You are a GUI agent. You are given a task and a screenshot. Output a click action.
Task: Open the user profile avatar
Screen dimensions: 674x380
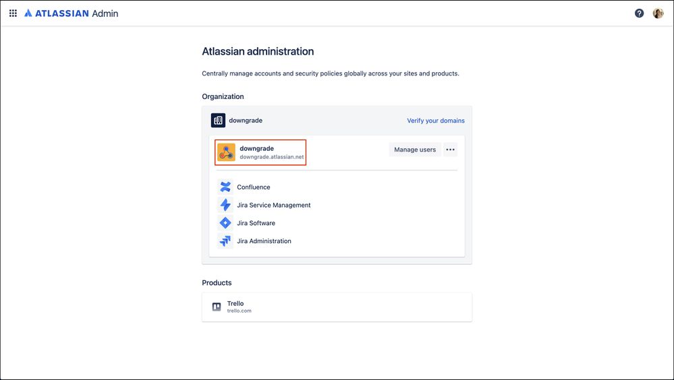click(658, 13)
